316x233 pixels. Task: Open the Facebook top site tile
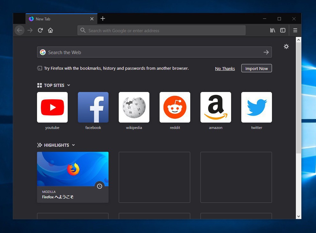[x=93, y=107]
